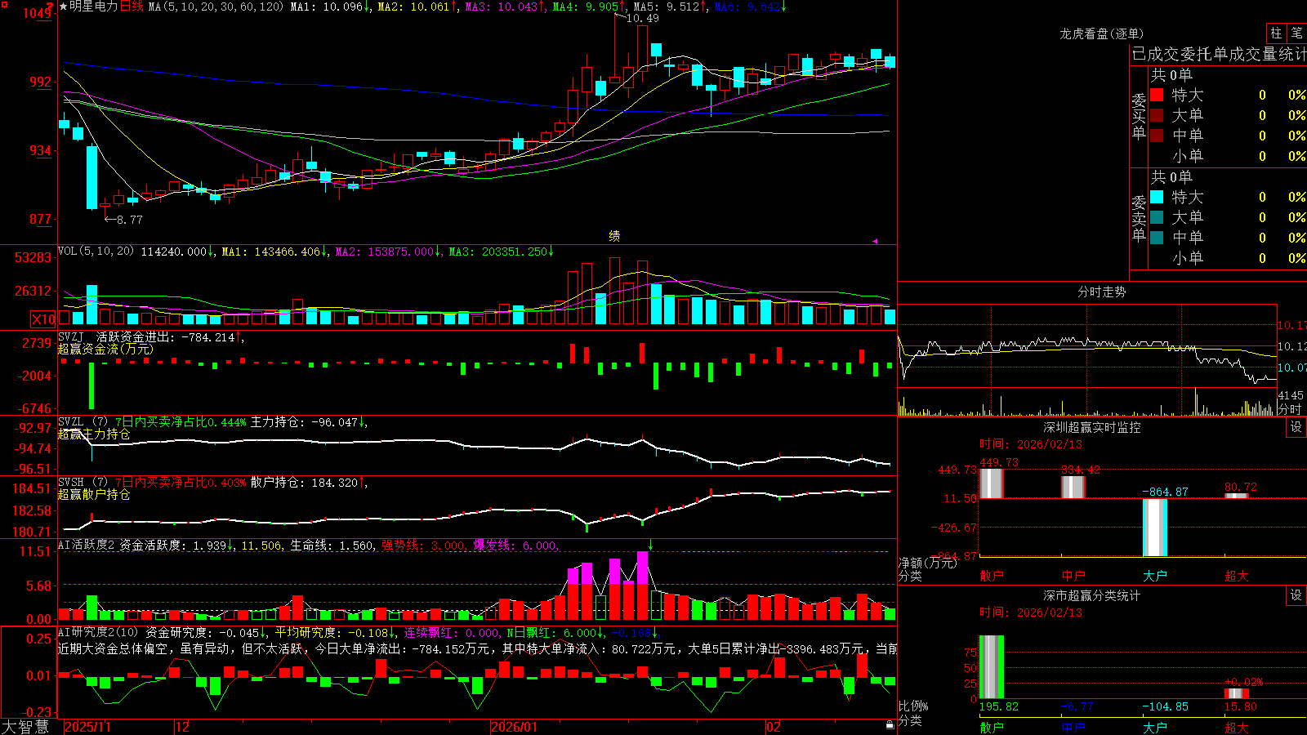The height and width of the screenshot is (735, 1307).
Task: Click the 散户 449.73 bar in 实时监控
Action: pyautogui.click(x=992, y=483)
